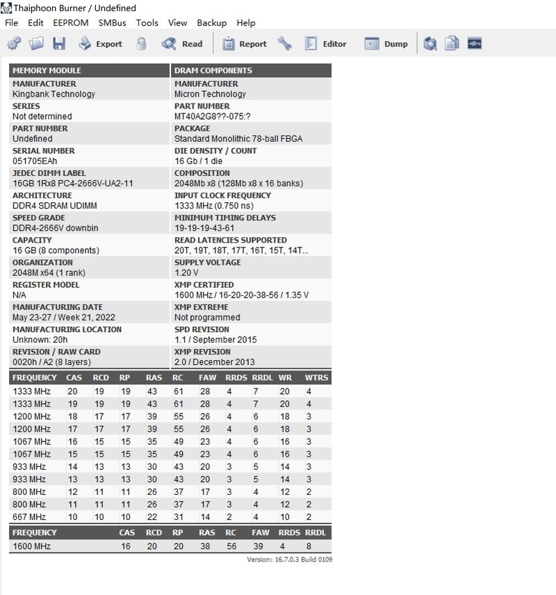556x595 pixels.
Task: Click the 800 MHz row with CAS 12
Action: [170, 492]
